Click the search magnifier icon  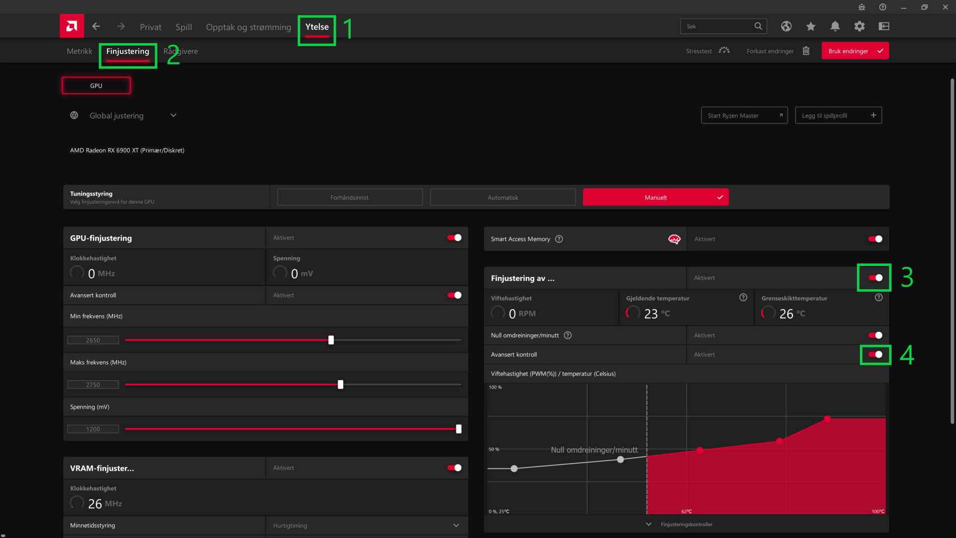tap(758, 26)
